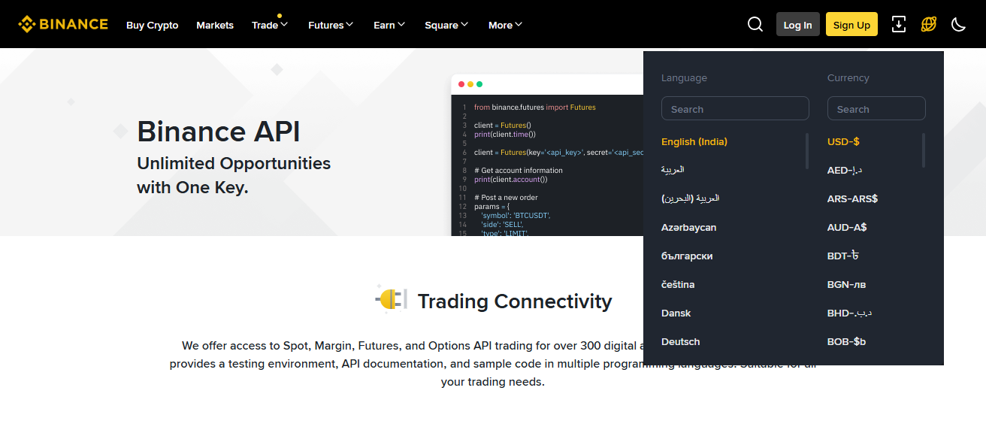This screenshot has height=427, width=986.
Task: Focus the Currency search box
Action: 876,109
